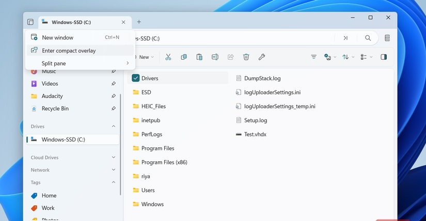The height and width of the screenshot is (221, 426).
Task: Open the sort order dropdown
Action: pyautogui.click(x=348, y=57)
